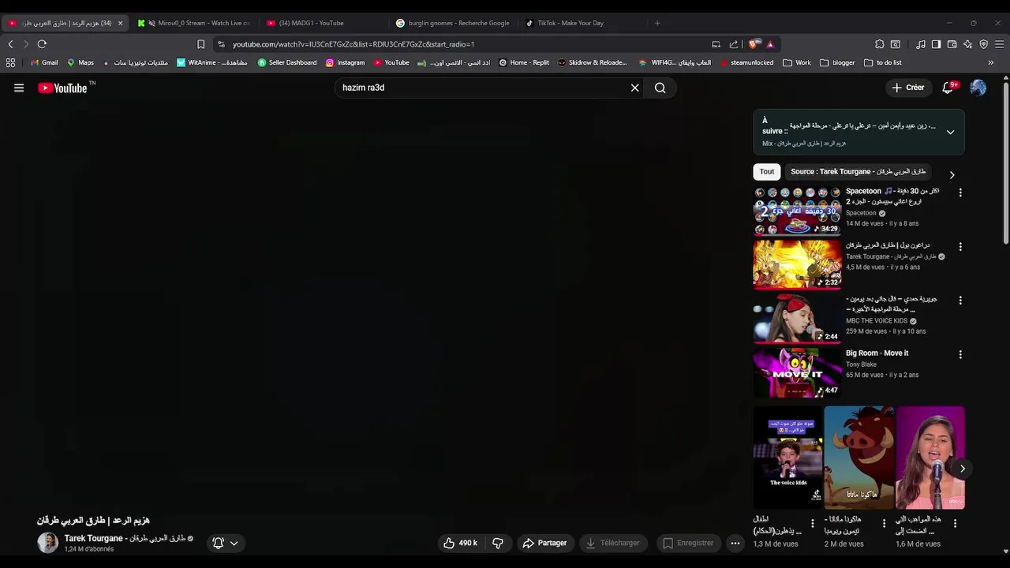
Task: Open the browser extensions puzzle icon
Action: coord(880,44)
